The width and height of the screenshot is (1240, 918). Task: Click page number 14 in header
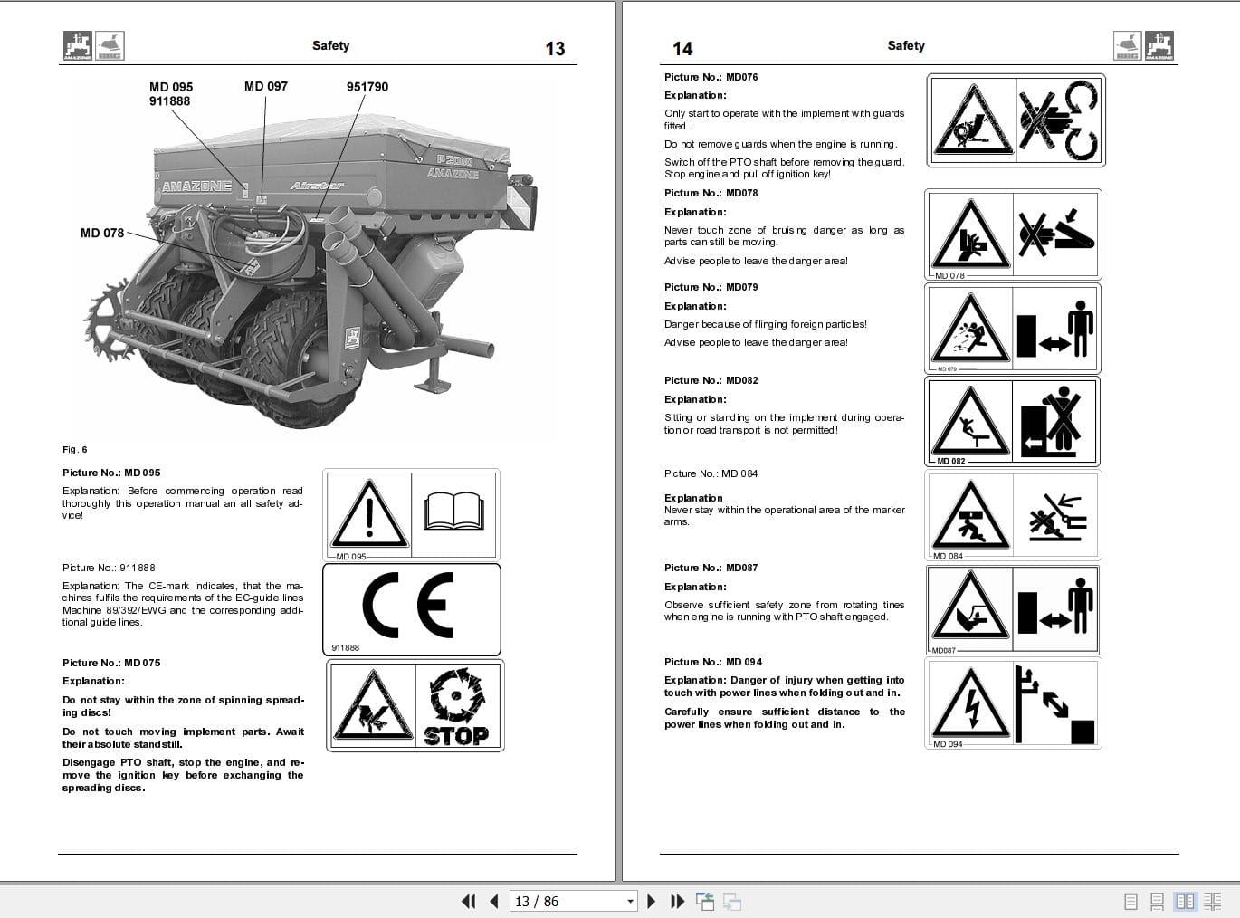tap(682, 49)
